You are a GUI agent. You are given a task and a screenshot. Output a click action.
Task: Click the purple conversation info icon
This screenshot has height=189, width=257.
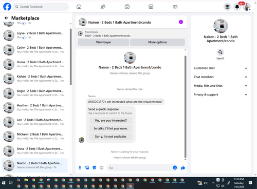coord(181,22)
